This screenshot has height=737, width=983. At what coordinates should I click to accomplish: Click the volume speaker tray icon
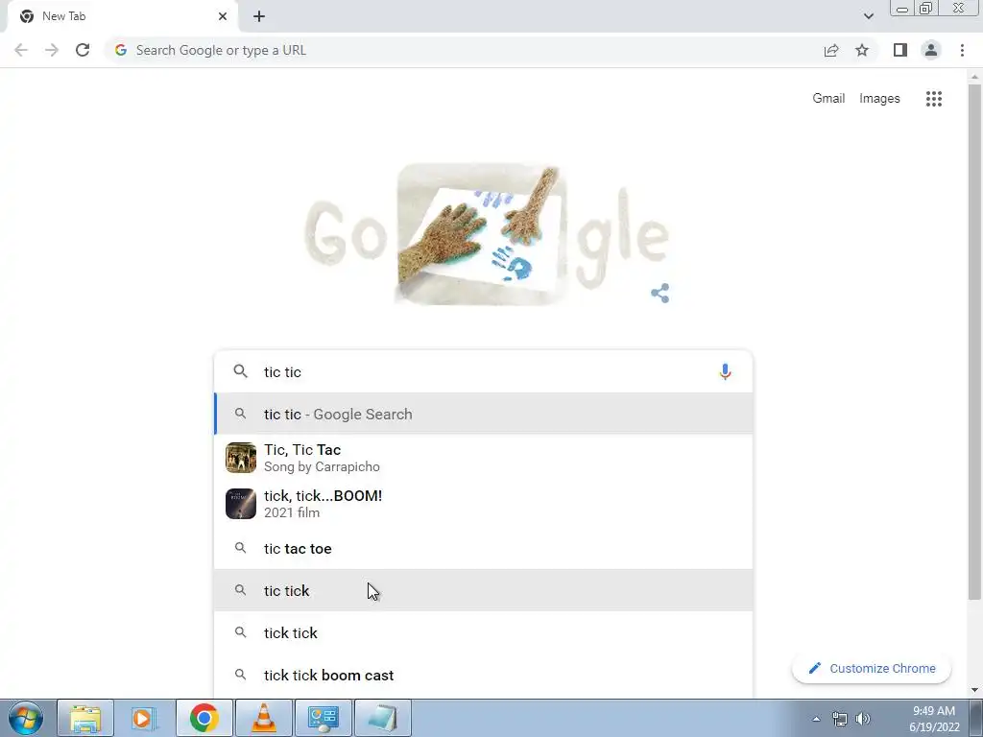pyautogui.click(x=863, y=719)
